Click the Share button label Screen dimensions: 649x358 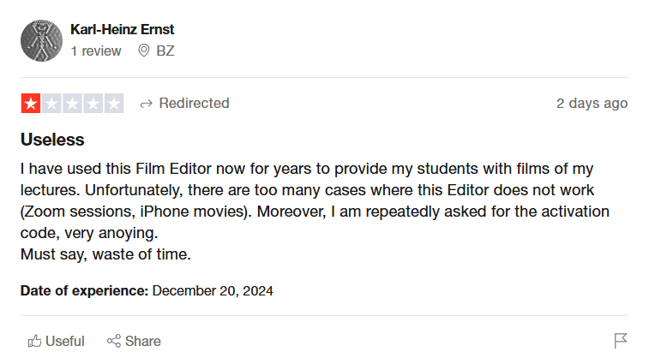point(143,341)
